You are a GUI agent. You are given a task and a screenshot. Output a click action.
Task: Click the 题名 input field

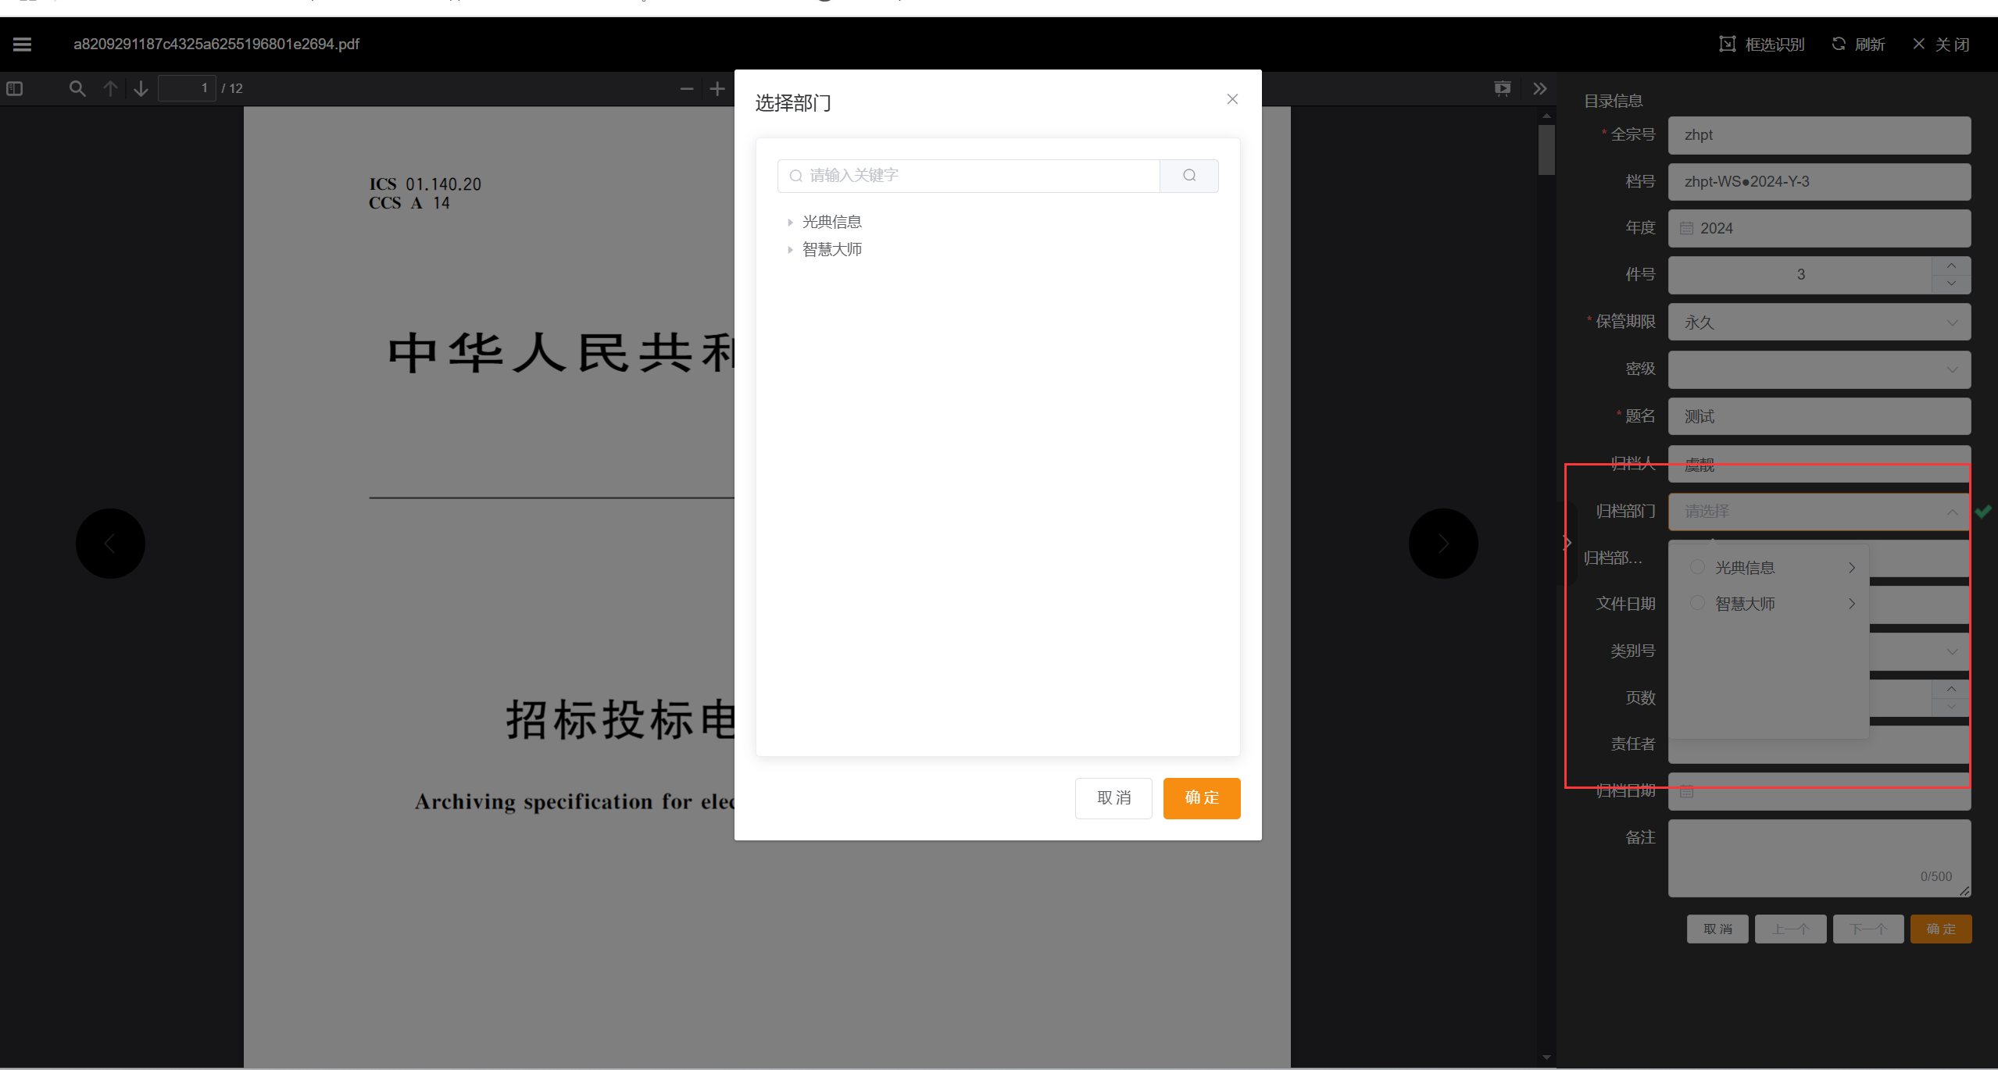point(1819,416)
